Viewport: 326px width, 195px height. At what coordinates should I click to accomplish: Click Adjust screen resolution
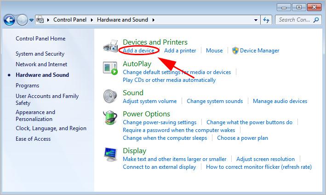(x=265, y=159)
